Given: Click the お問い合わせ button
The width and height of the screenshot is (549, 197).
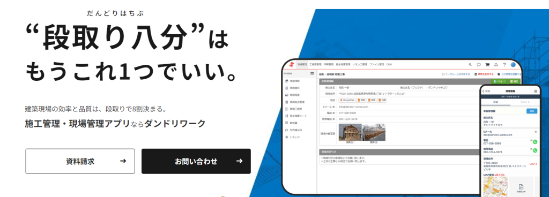Looking at the screenshot, I should [196, 161].
